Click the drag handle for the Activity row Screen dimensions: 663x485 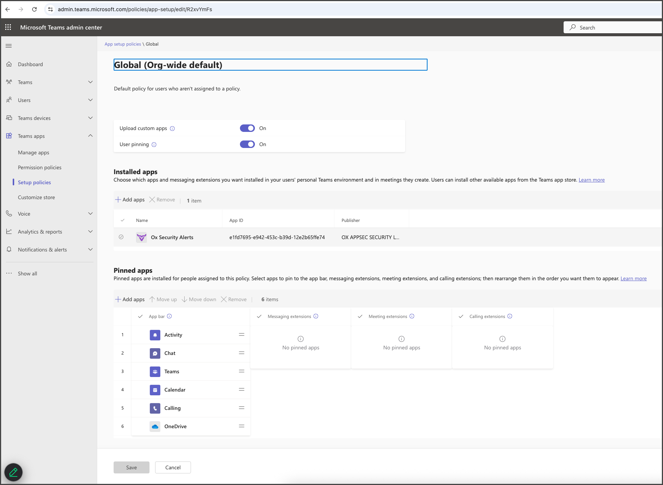pos(241,335)
